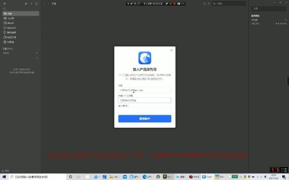Open the notification center icon

[x=284, y=177]
